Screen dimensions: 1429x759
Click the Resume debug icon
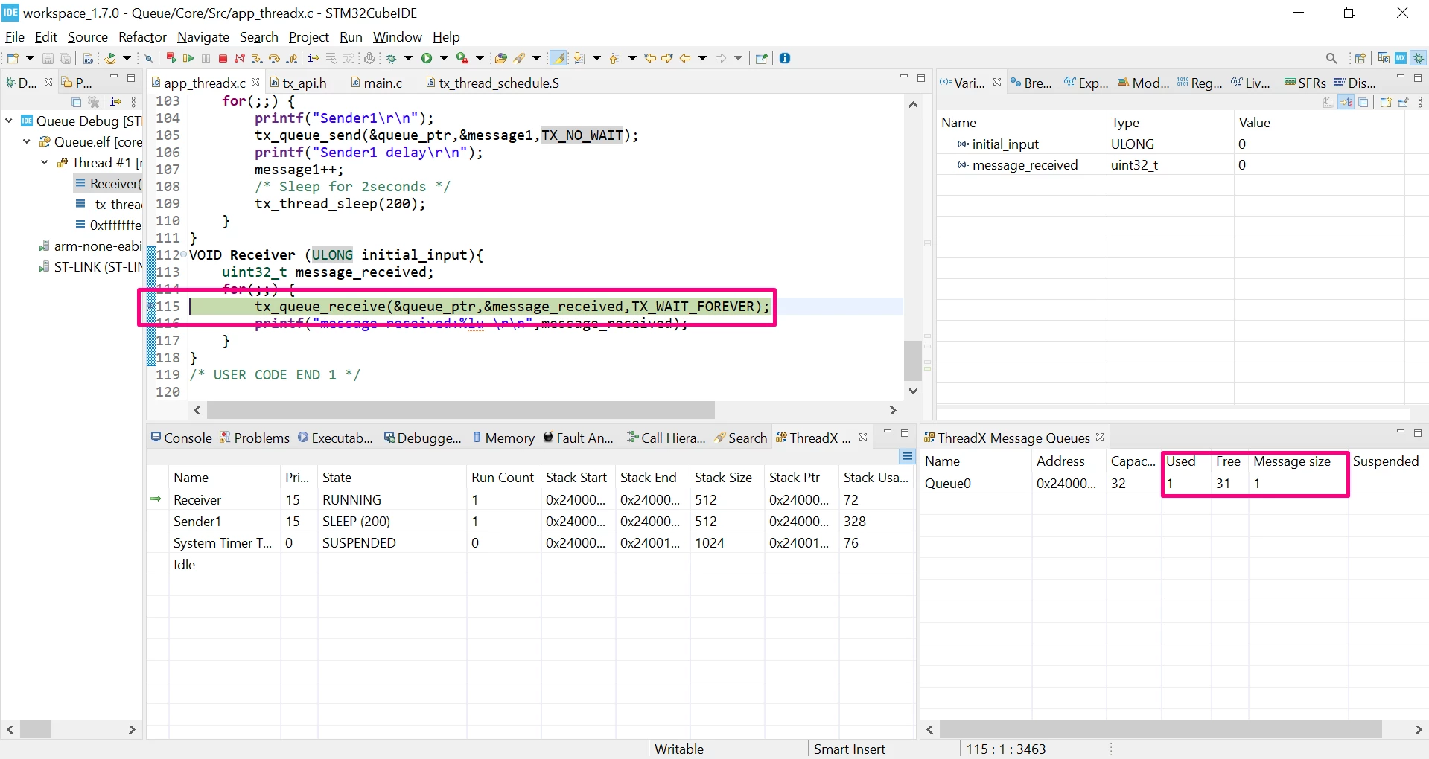[188, 58]
